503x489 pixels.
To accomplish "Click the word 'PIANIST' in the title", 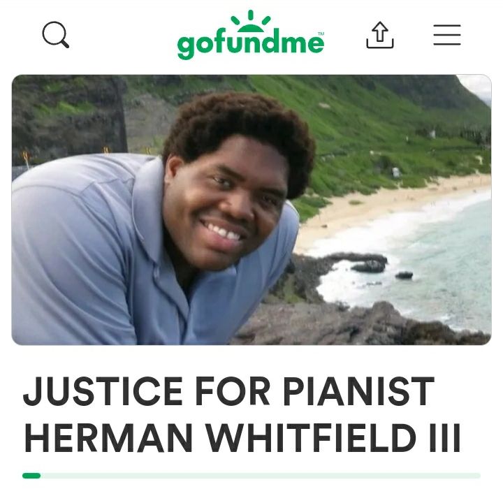I will coord(358,391).
